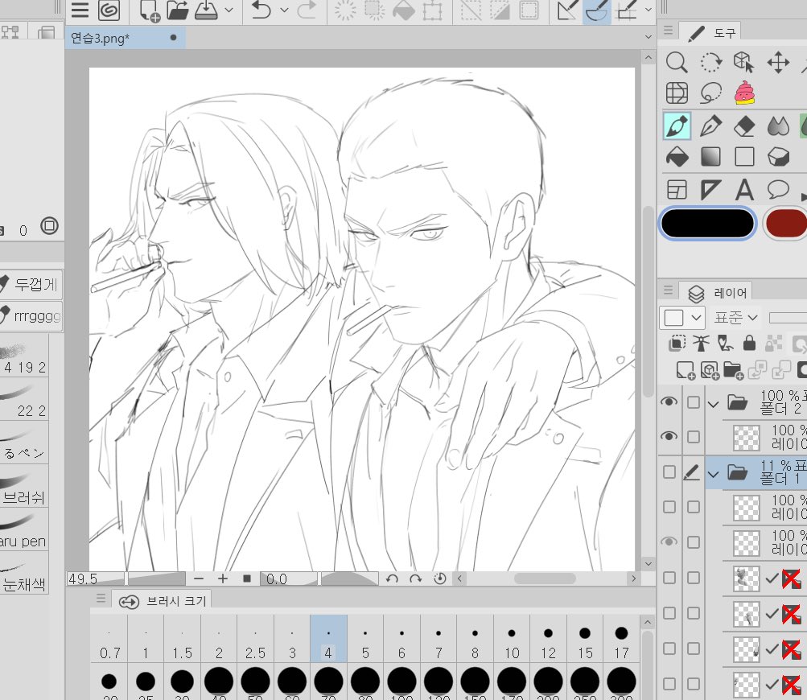The height and width of the screenshot is (700, 807).
Task: Tick the checkbox beside 폴더 2
Action: pyautogui.click(x=694, y=402)
